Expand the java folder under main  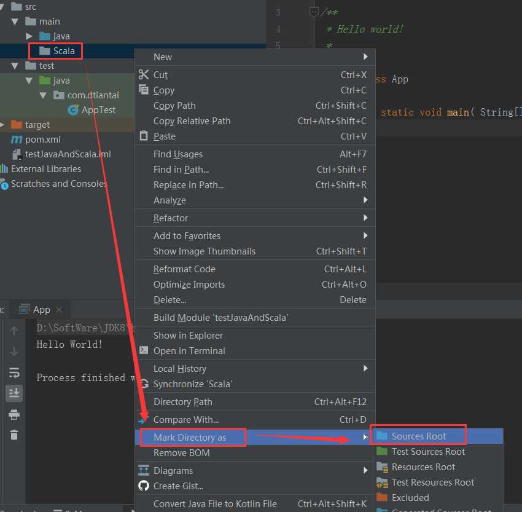[29, 36]
